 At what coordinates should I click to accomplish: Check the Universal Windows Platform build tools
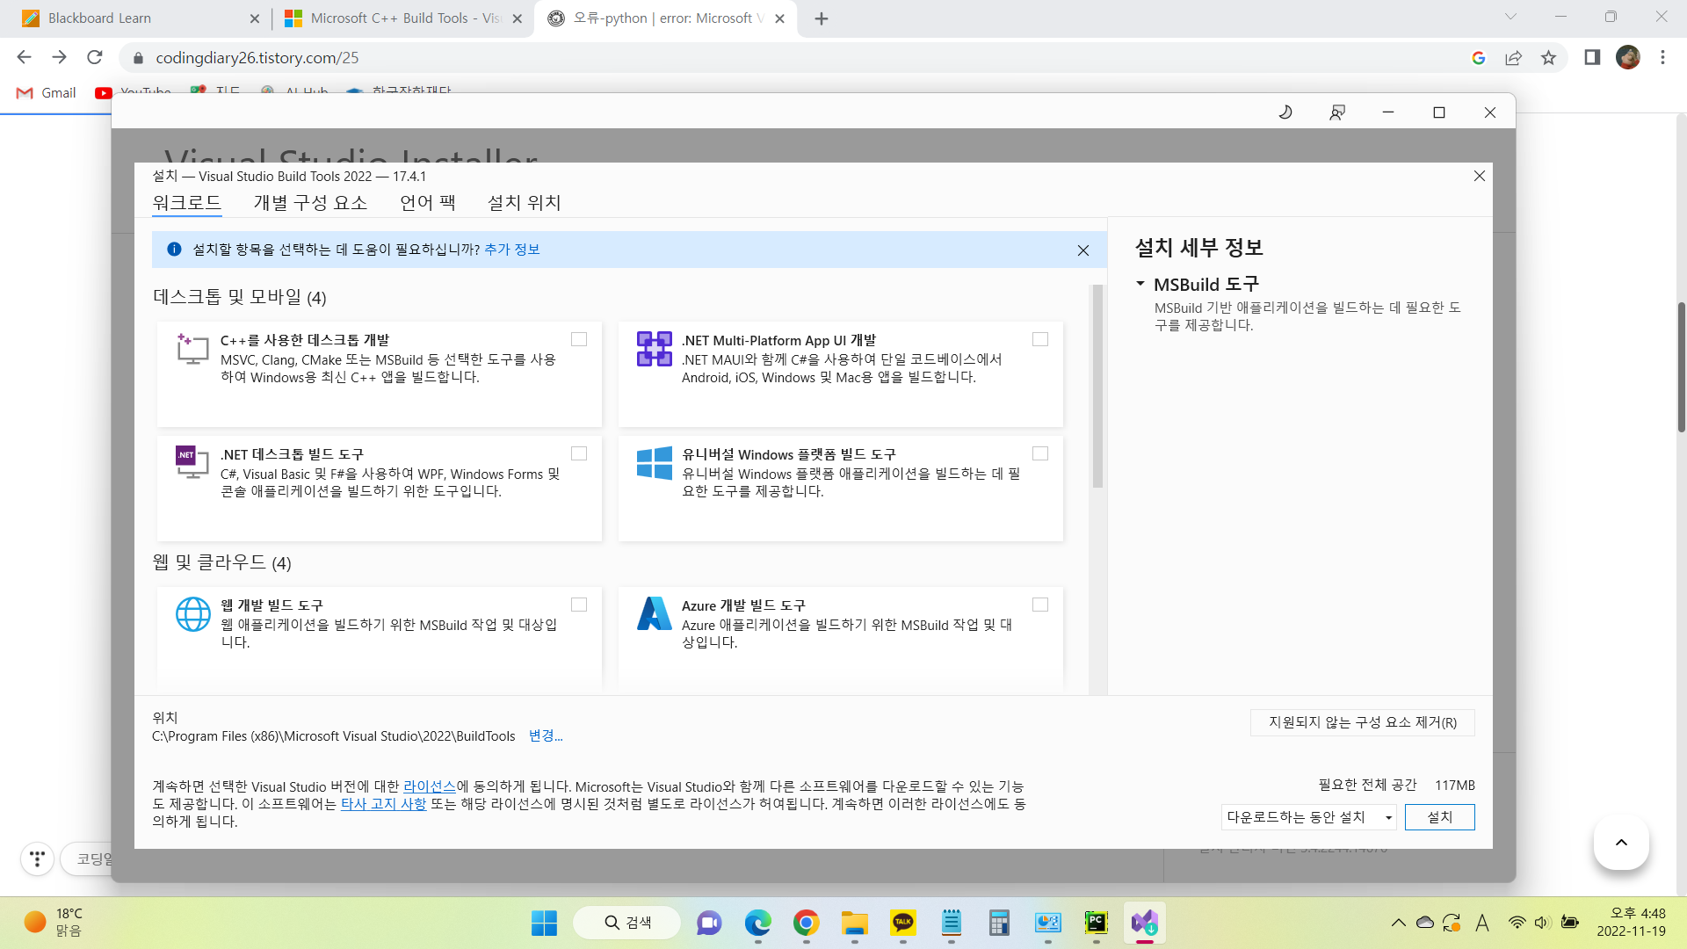click(x=1040, y=453)
